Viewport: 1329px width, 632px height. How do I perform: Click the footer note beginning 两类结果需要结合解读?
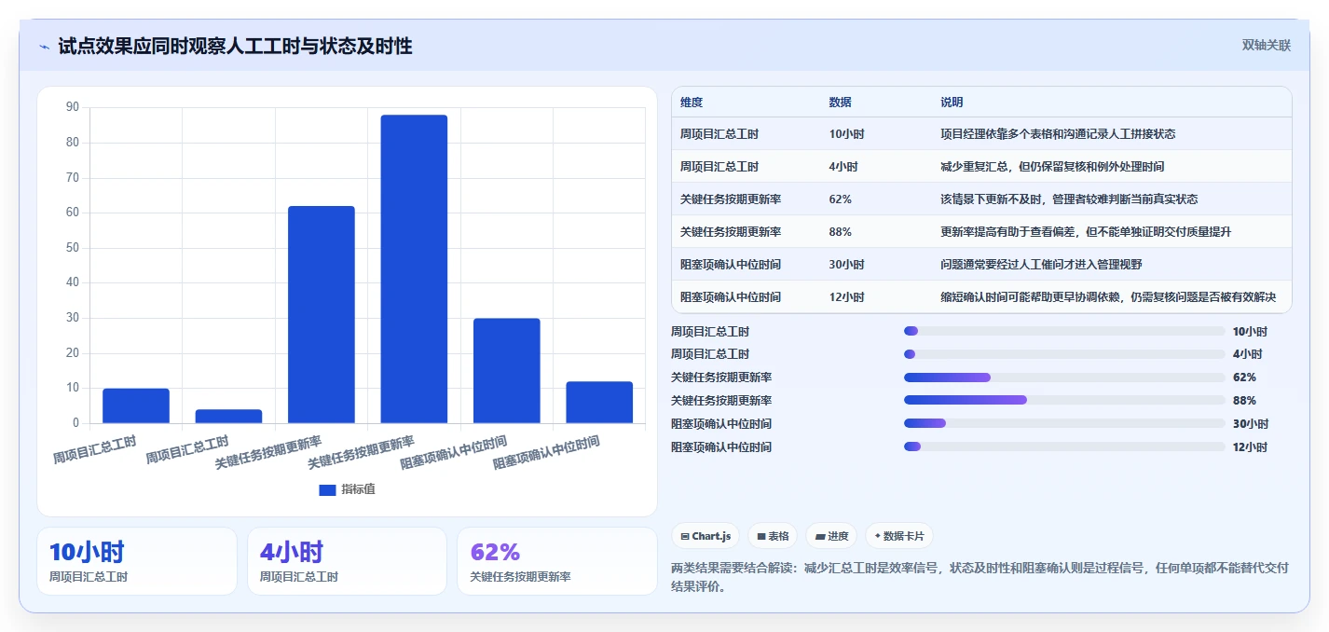coord(980,577)
